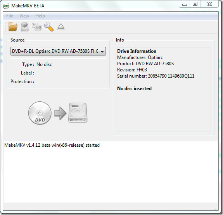
Task: Click the MakeMKV logo in title bar
Action: tap(6, 6)
